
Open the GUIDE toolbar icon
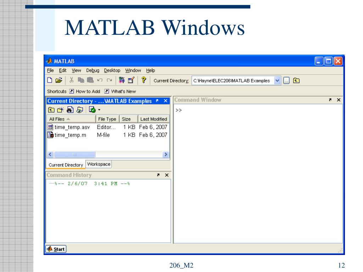[131, 80]
